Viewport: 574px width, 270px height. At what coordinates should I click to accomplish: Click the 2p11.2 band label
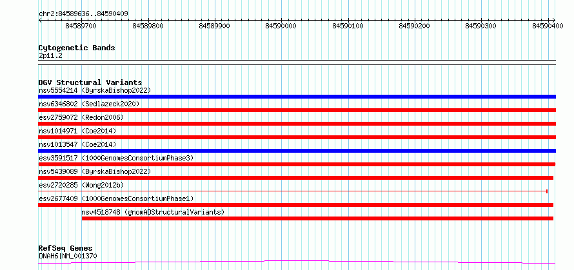coord(51,55)
